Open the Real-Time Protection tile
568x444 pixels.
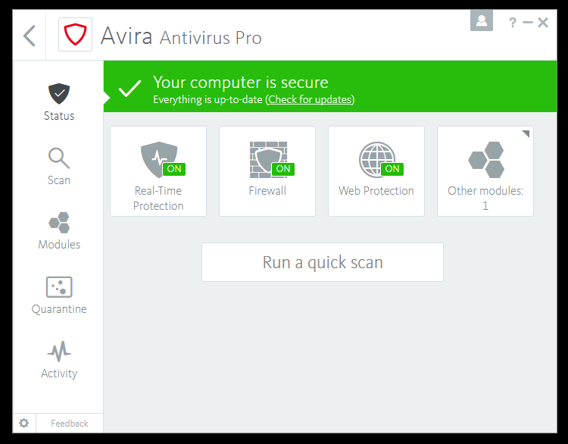coord(158,171)
